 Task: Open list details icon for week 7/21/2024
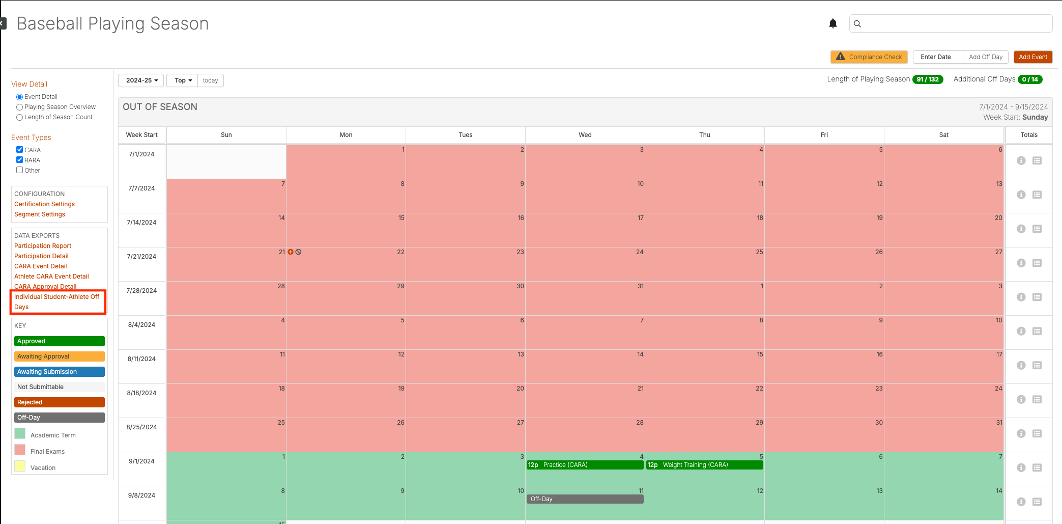(x=1037, y=263)
